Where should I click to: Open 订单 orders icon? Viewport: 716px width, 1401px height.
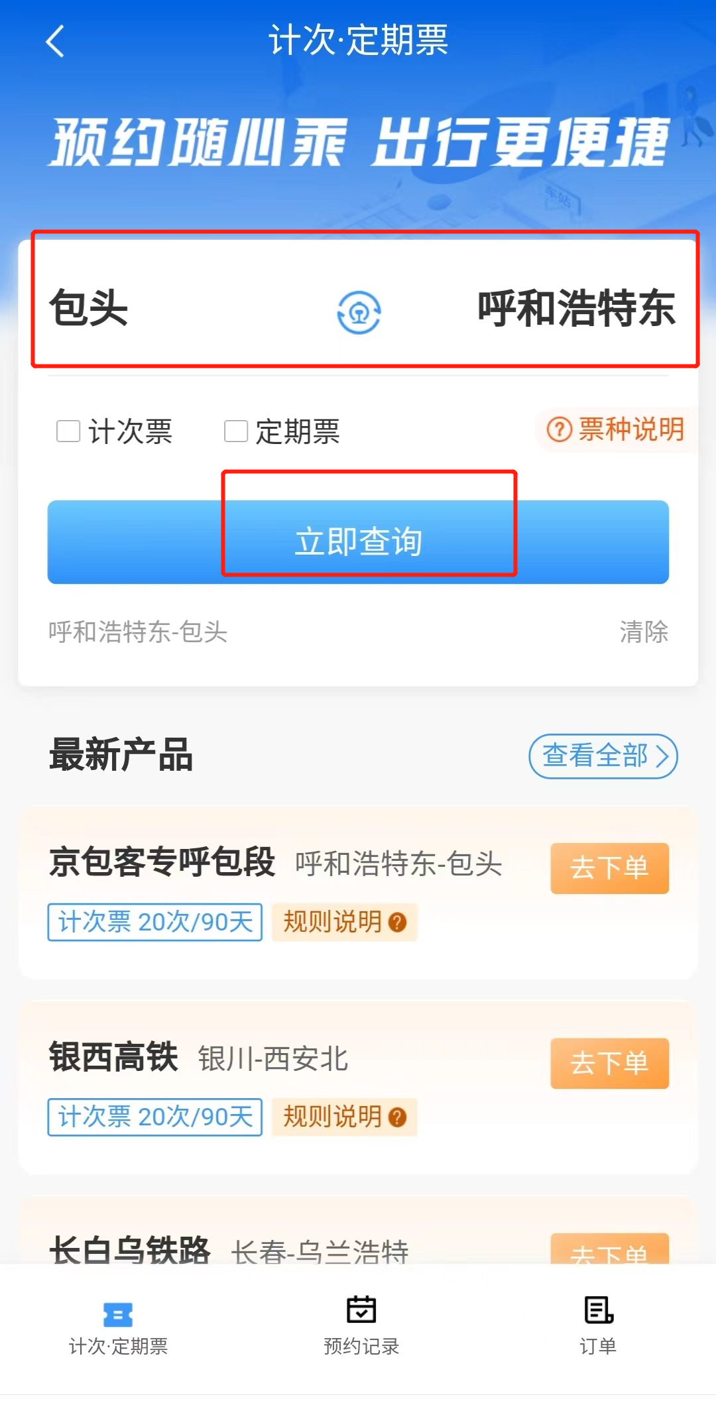pyautogui.click(x=598, y=1310)
